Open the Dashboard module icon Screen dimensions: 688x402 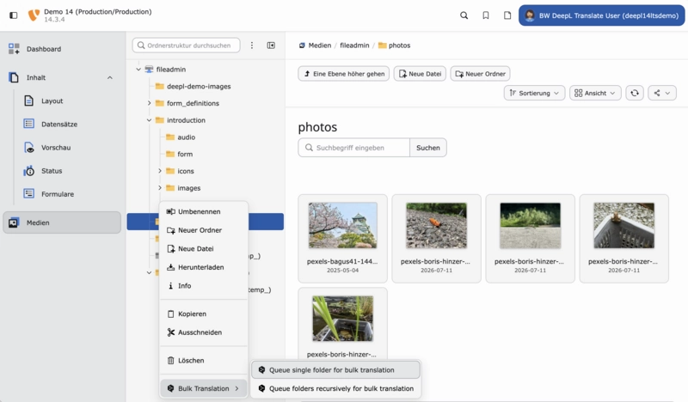(x=14, y=49)
